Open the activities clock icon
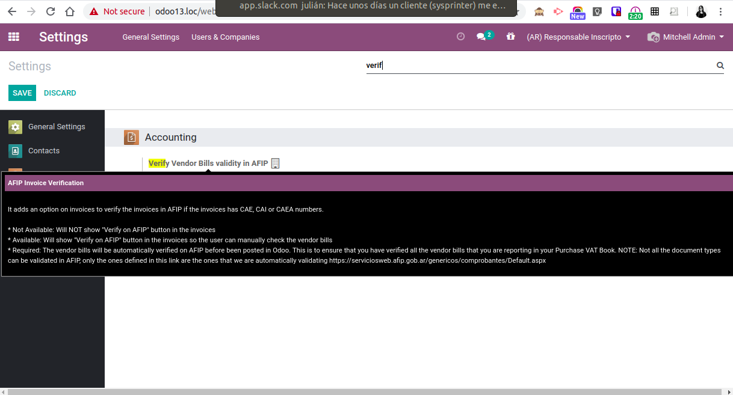Screen dimensions: 733x395 tap(461, 37)
